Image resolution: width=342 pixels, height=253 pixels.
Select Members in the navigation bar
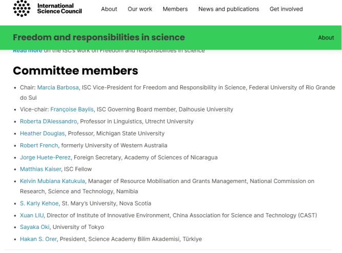[175, 9]
